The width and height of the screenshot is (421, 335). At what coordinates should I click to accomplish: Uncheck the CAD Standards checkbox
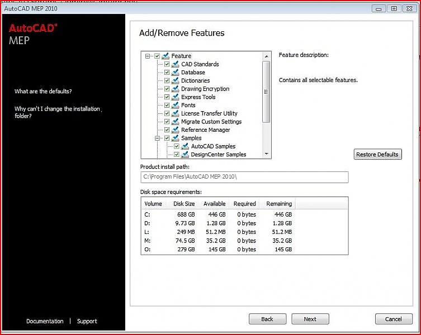point(167,64)
